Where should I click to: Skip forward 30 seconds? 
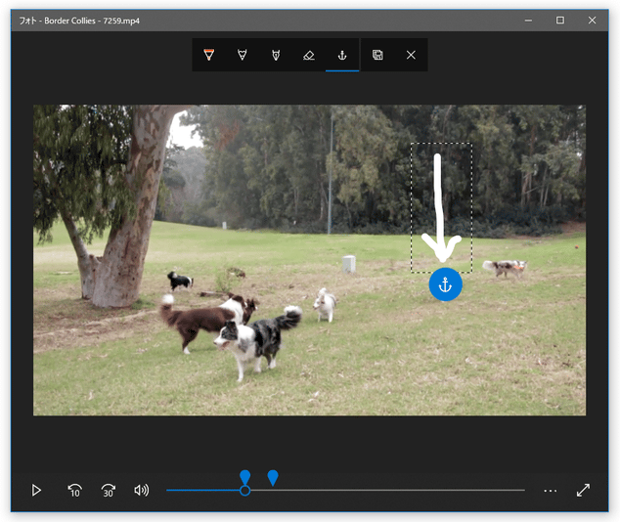[x=109, y=490]
